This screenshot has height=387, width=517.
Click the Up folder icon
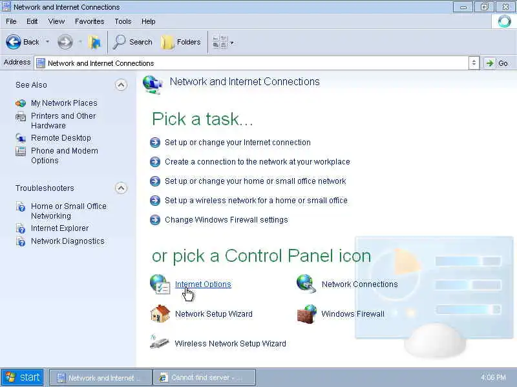[94, 42]
